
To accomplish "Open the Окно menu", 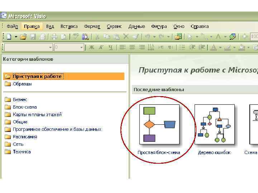I will (x=179, y=26).
